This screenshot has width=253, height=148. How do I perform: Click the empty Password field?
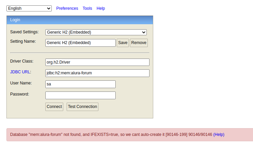pos(80,95)
